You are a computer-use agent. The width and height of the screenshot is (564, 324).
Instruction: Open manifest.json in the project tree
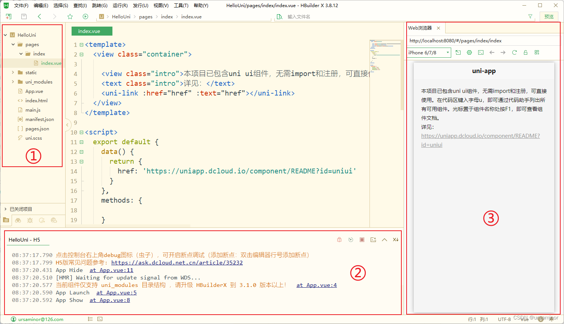[x=40, y=119]
